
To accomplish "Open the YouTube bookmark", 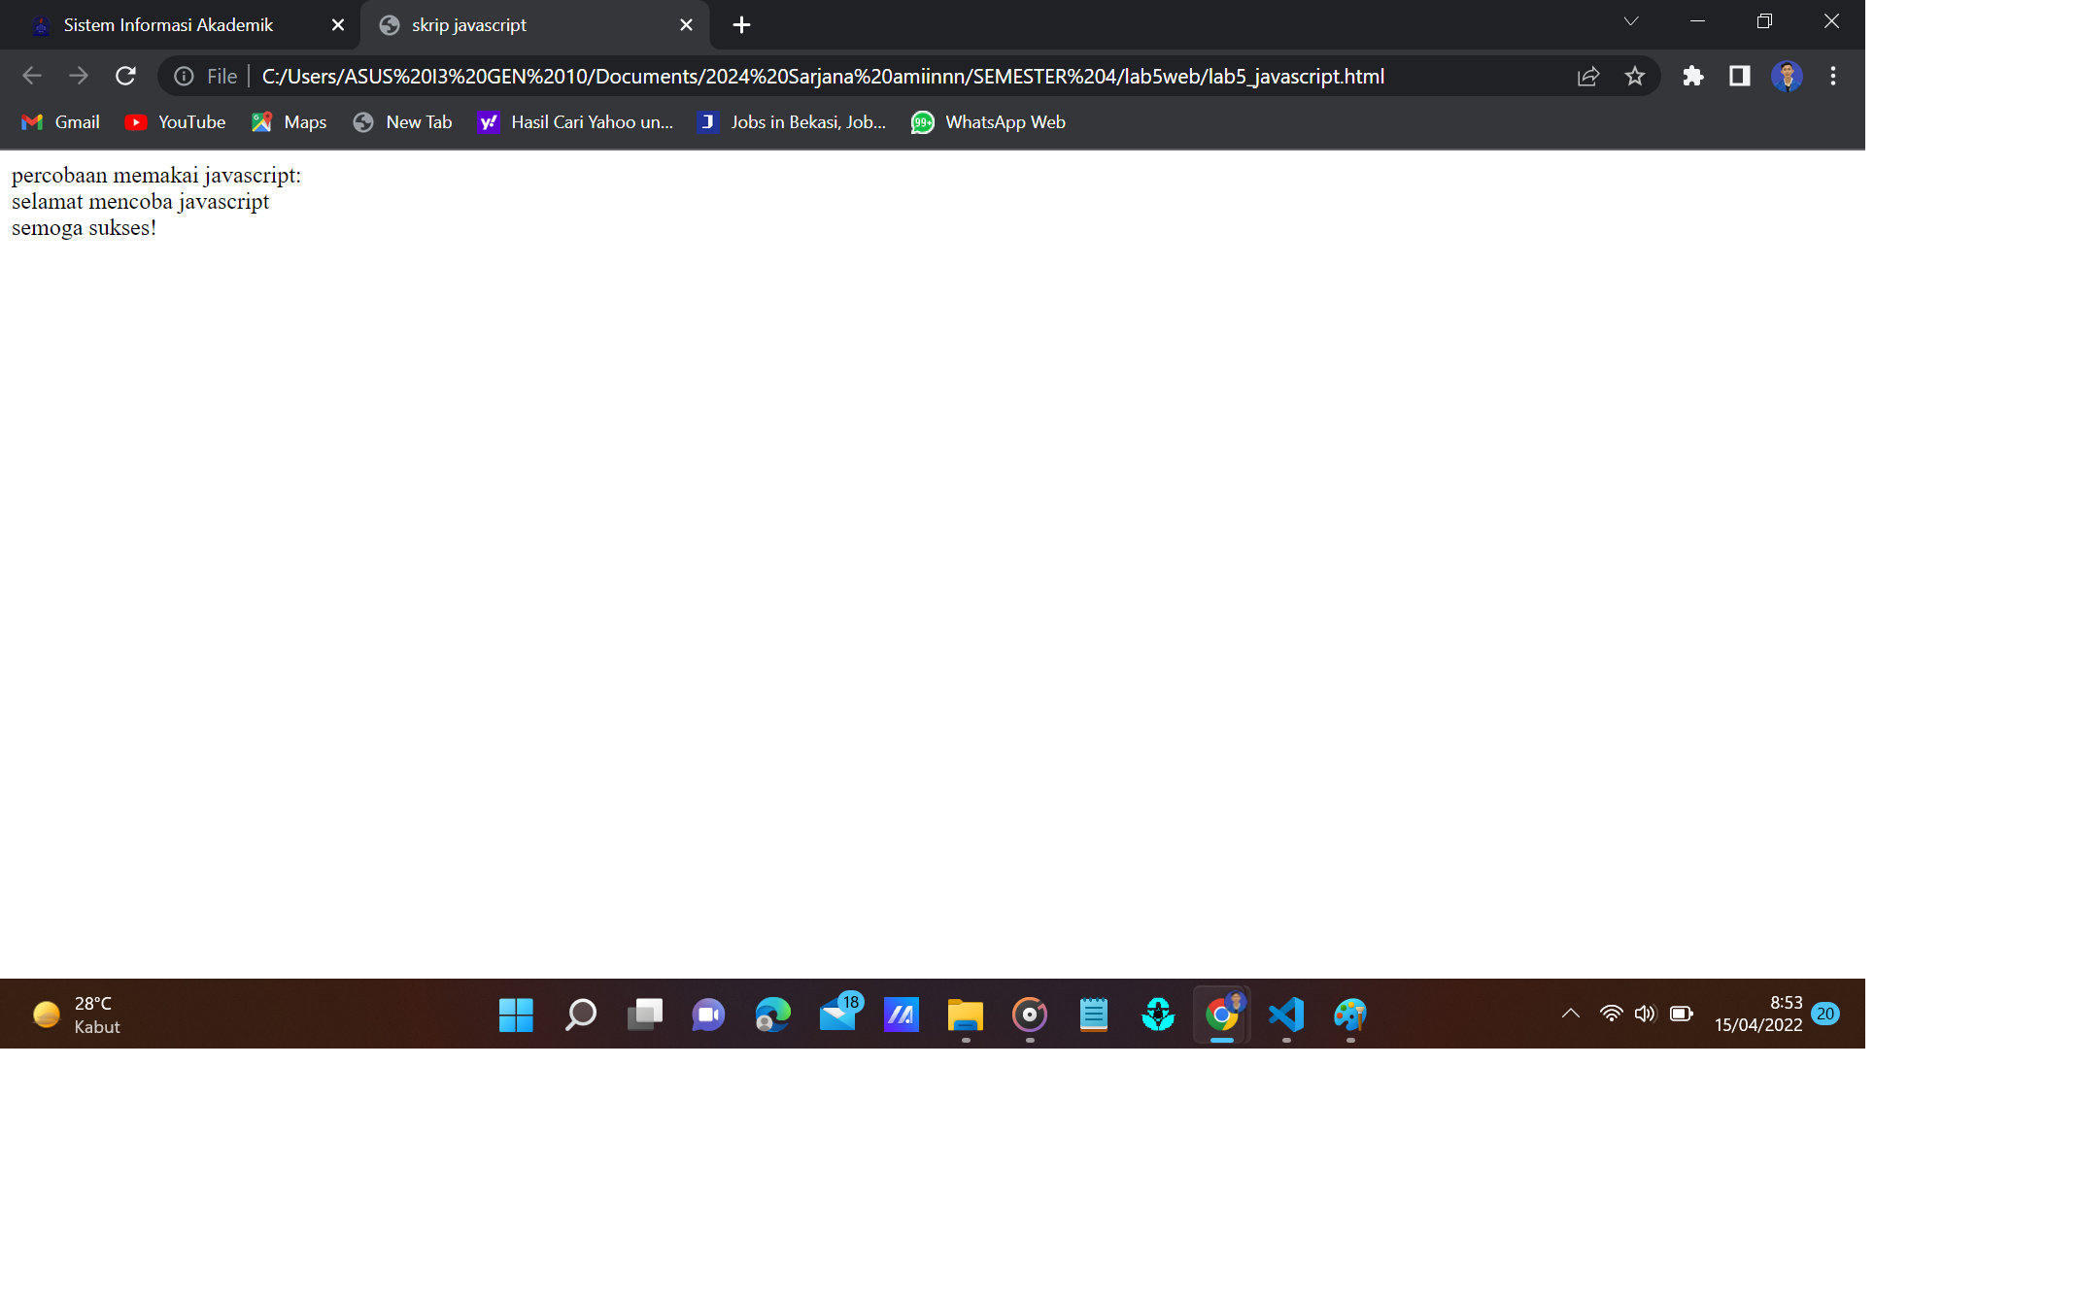I will [175, 121].
